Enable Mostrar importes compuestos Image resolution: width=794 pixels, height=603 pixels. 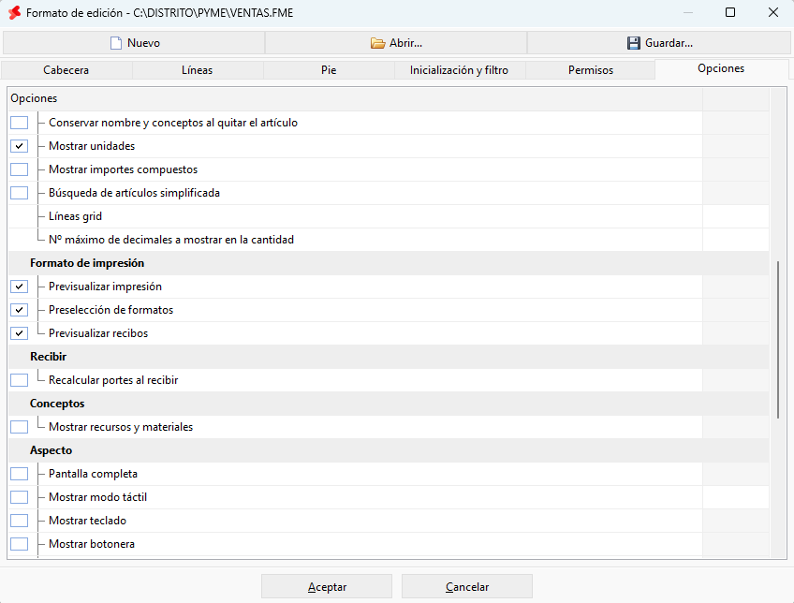click(20, 169)
